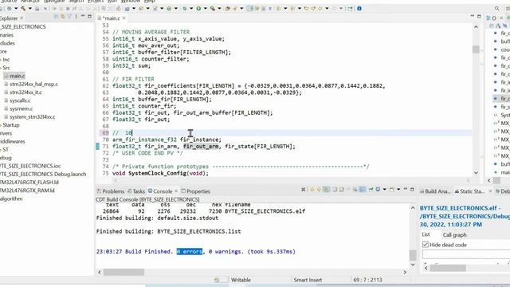Click the console vertical scroll down arrow

pos(413,265)
